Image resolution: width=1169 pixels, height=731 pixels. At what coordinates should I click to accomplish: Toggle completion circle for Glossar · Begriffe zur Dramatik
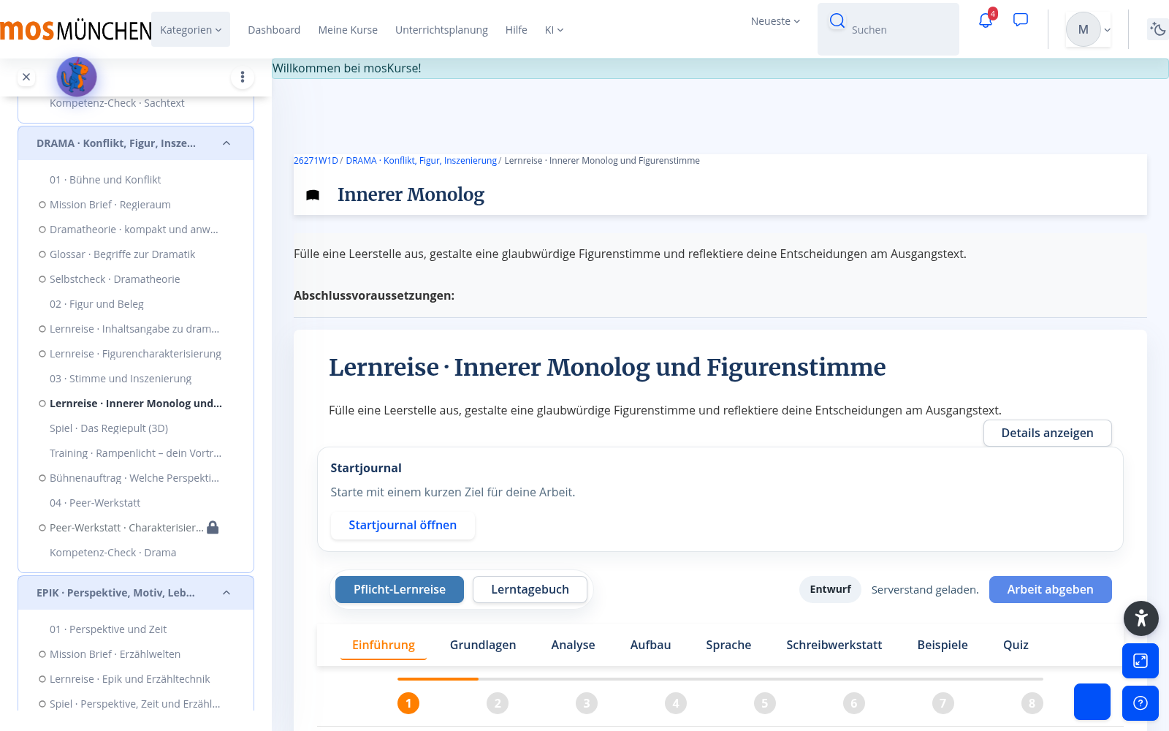click(42, 254)
